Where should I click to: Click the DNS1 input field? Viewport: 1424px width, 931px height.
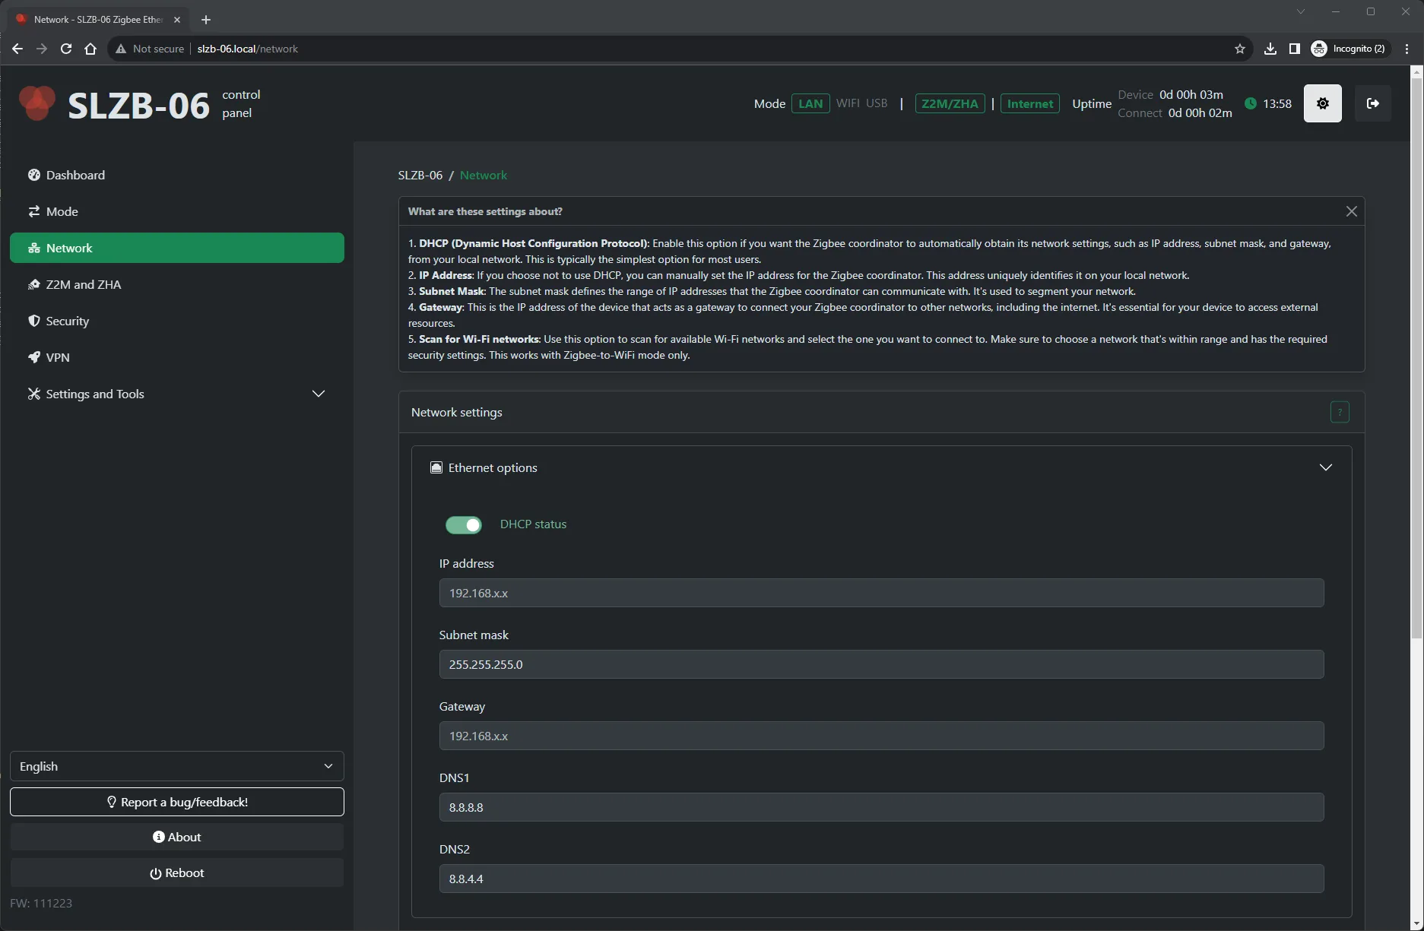point(880,807)
